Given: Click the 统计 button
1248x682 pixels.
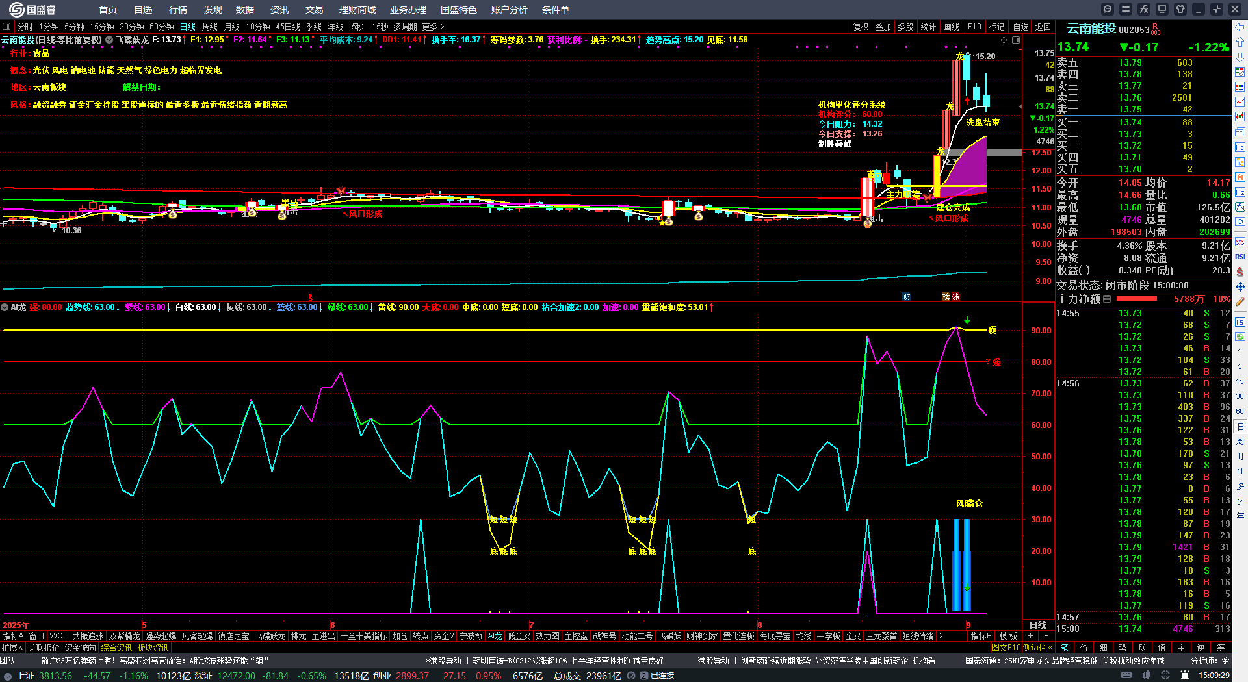Looking at the screenshot, I should pyautogui.click(x=929, y=27).
